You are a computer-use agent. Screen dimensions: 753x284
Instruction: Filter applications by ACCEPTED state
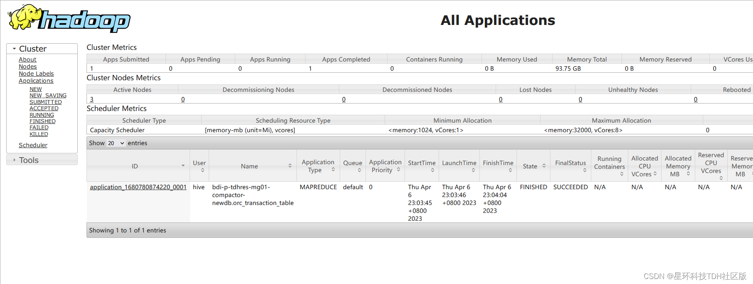pos(44,108)
